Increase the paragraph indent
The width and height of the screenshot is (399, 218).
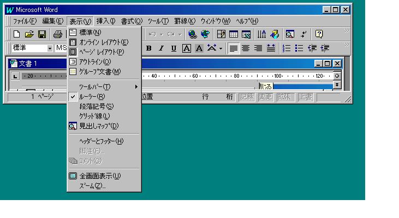tap(325, 48)
